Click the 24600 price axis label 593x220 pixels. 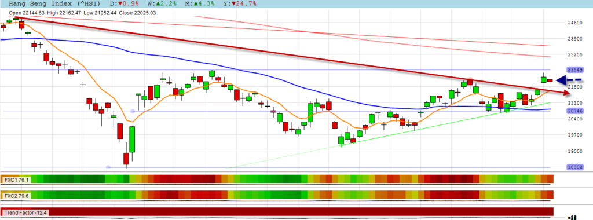[575, 23]
